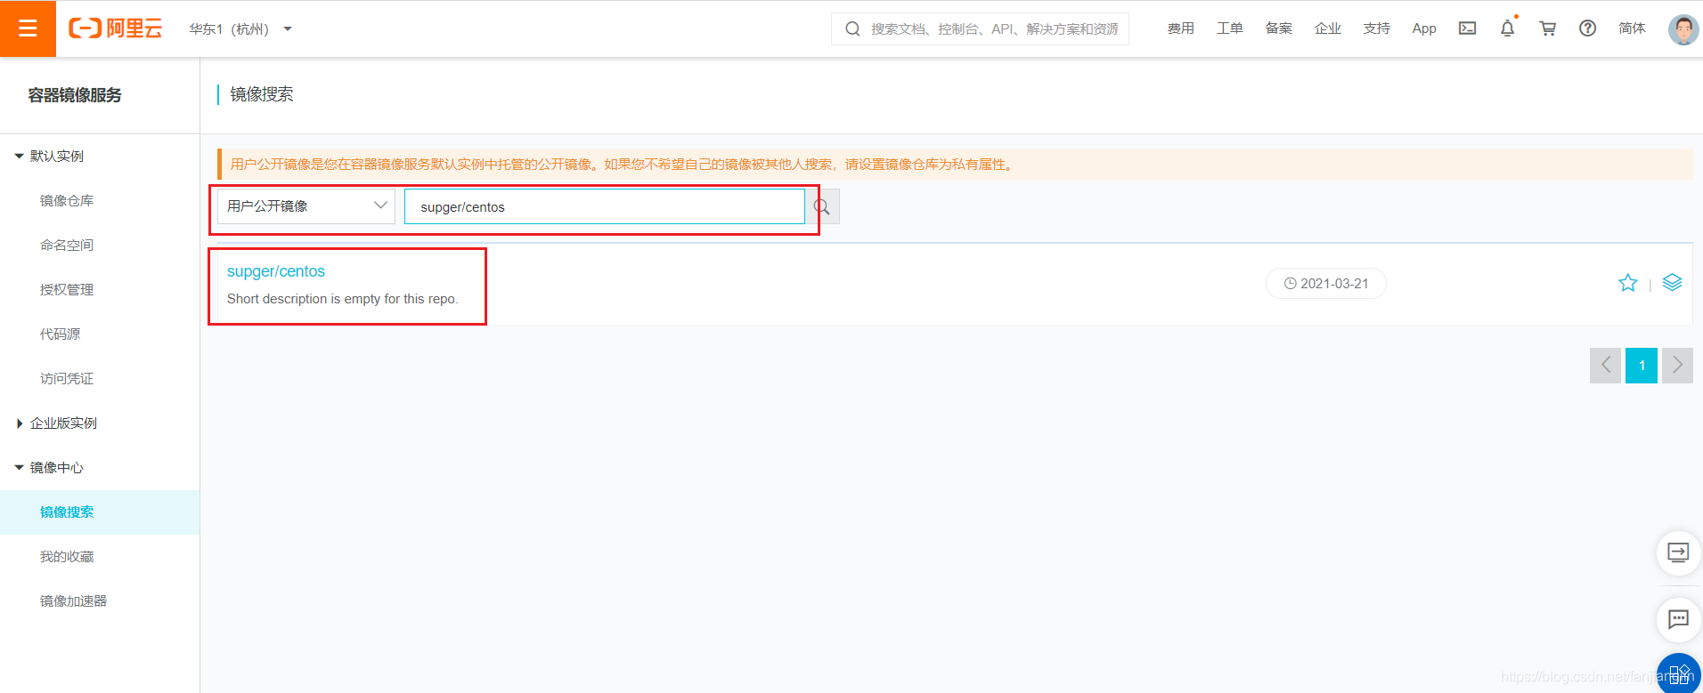The width and height of the screenshot is (1703, 693).
Task: Open 镜像仓库 in the sidebar
Action: pyautogui.click(x=67, y=201)
